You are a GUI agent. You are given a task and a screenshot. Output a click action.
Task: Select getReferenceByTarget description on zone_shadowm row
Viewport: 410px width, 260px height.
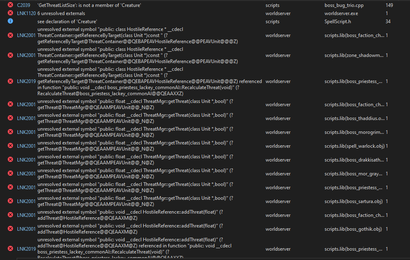137,55
